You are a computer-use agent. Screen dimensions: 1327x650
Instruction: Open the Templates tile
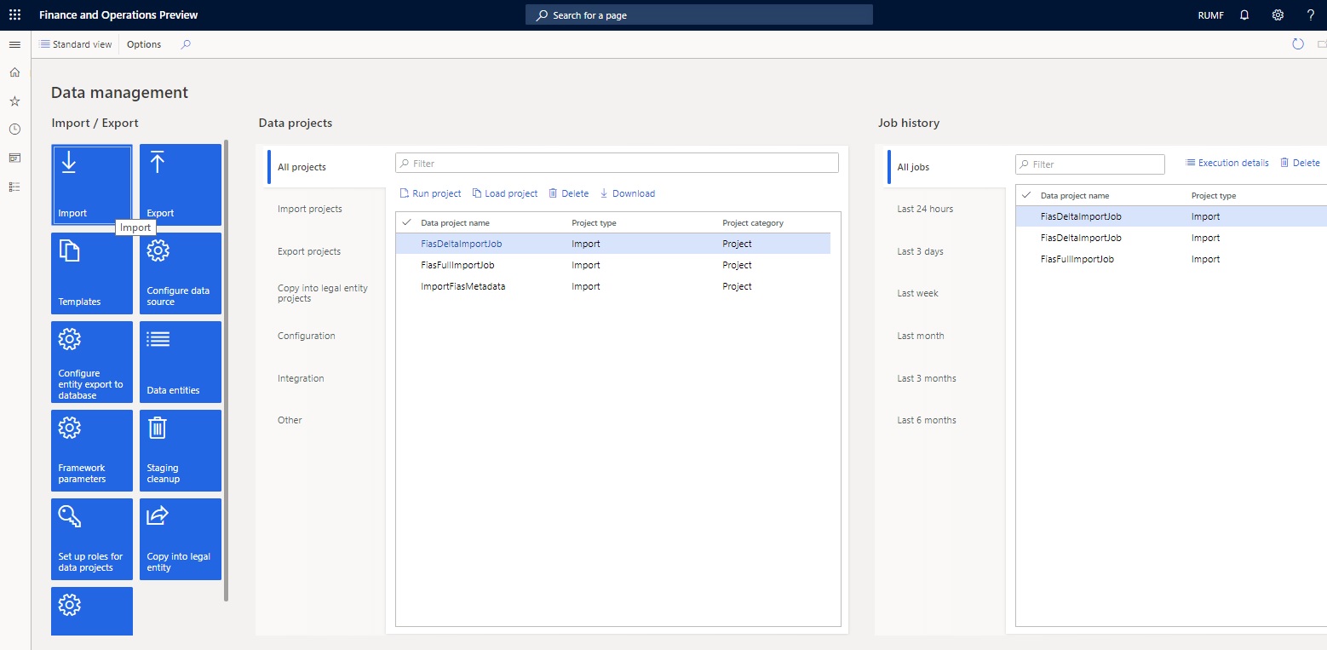pyautogui.click(x=92, y=273)
